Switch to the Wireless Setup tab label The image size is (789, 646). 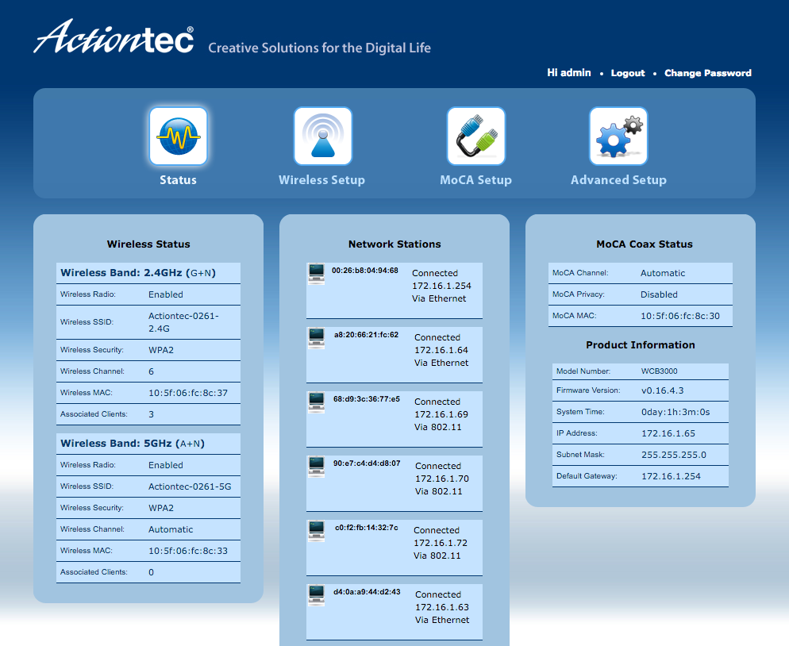[x=321, y=180]
